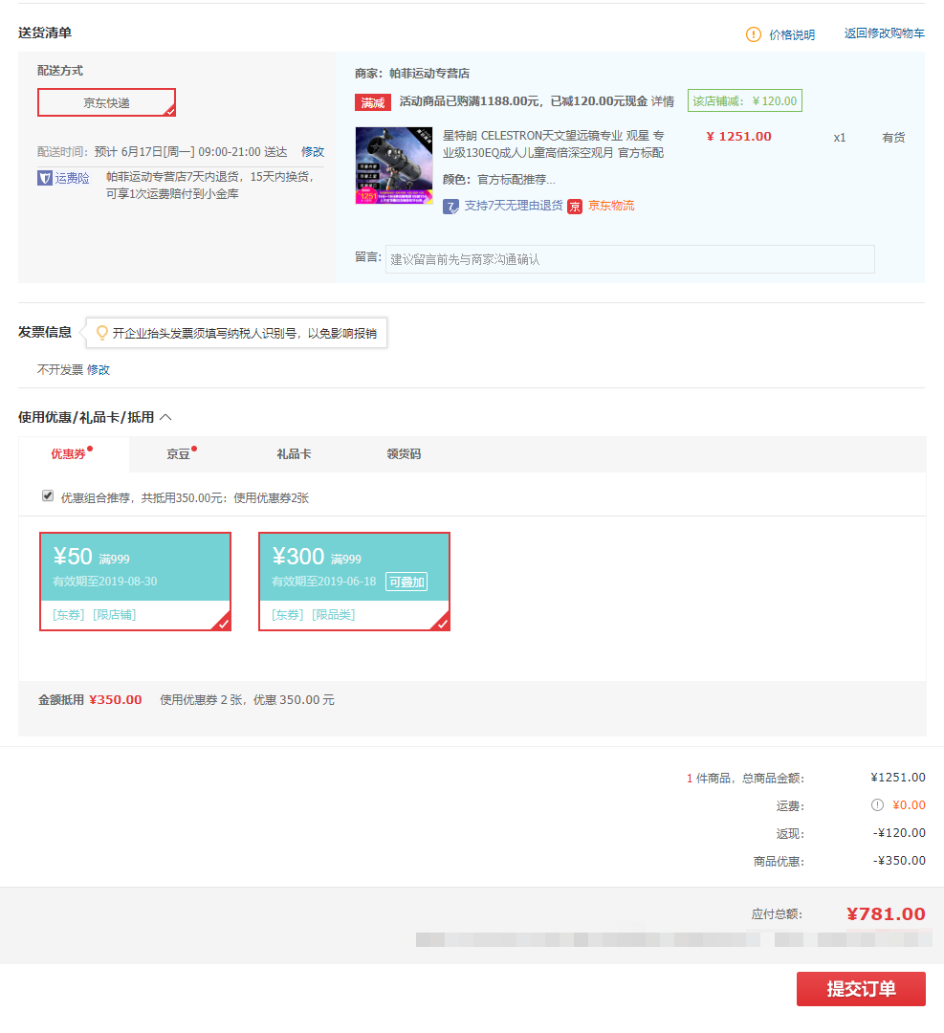Click the shipping fee info circle icon
The image size is (944, 1033).
[877, 805]
